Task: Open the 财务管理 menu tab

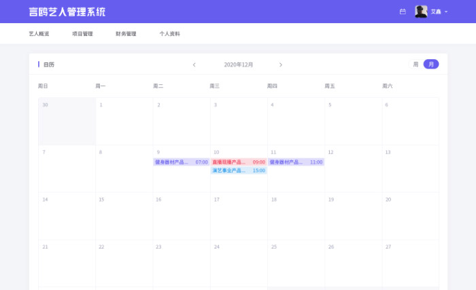Action: 126,34
